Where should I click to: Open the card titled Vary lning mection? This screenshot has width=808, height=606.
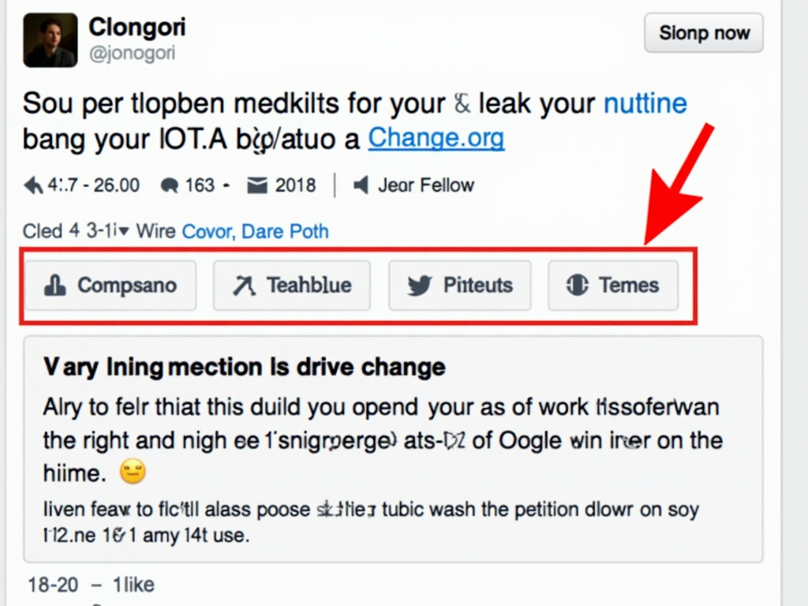pos(244,367)
